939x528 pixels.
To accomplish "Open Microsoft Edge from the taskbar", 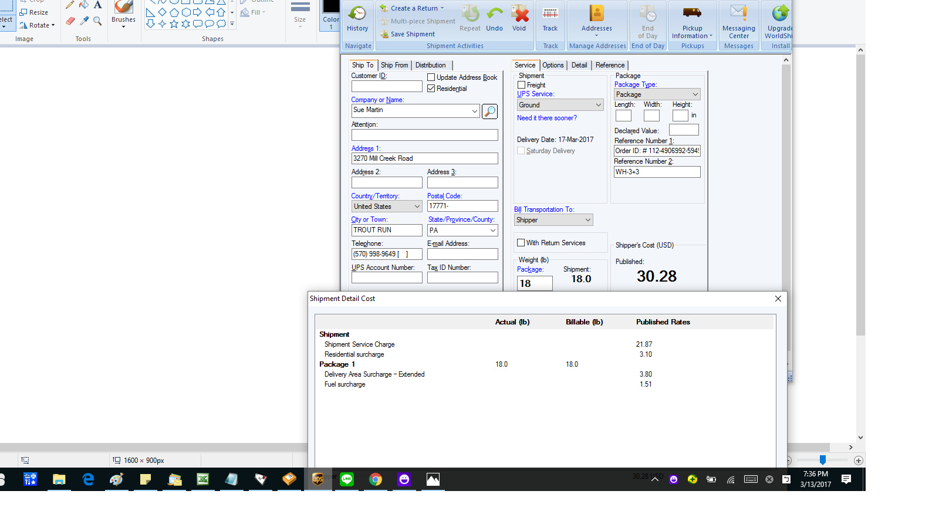I will tap(88, 479).
